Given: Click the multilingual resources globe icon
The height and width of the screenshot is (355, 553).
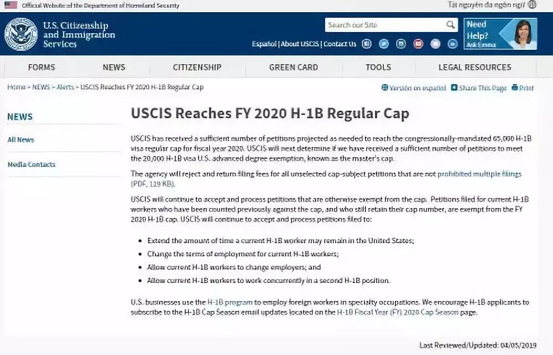Looking at the screenshot, I should (533, 4).
